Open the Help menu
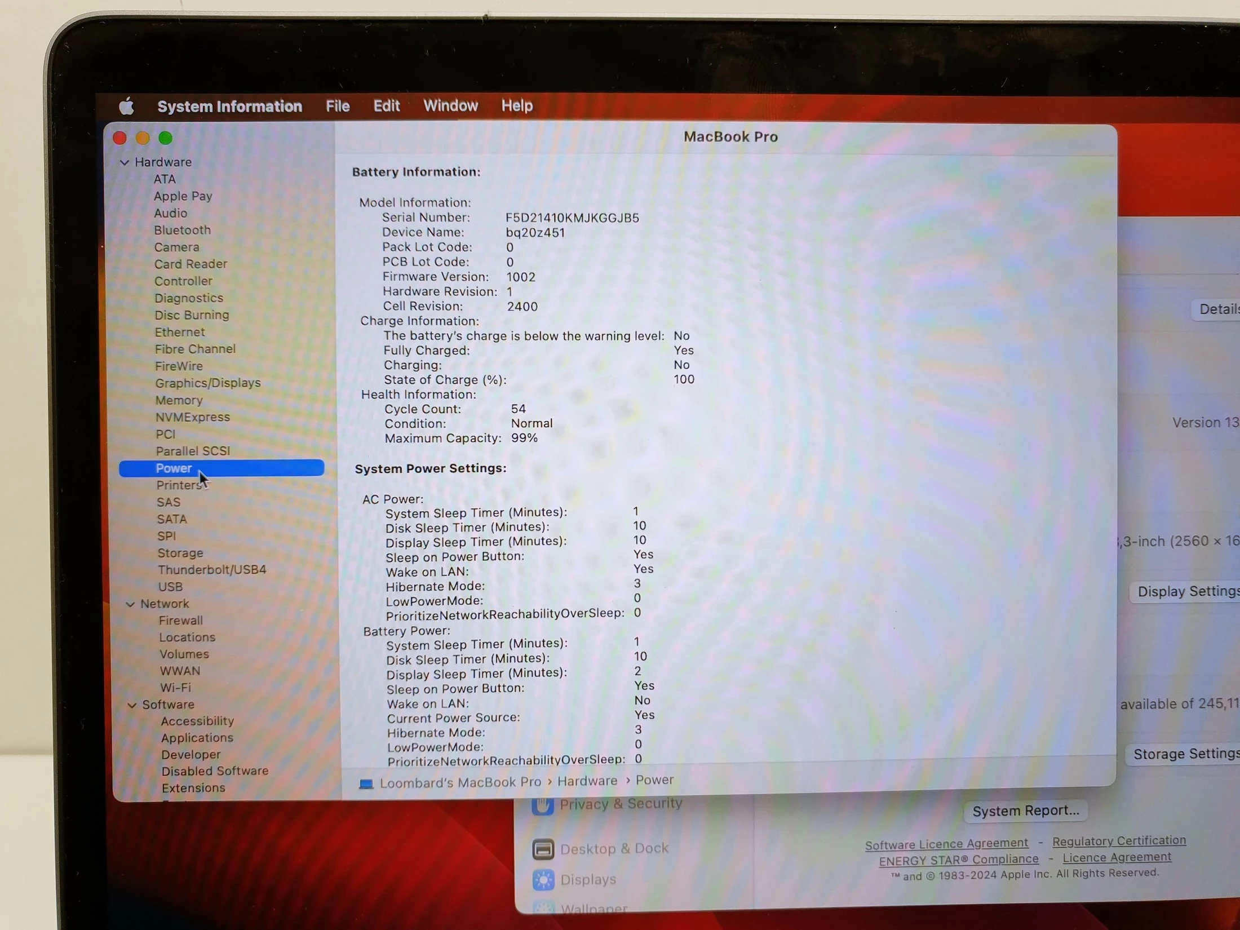The height and width of the screenshot is (930, 1240). coord(517,105)
